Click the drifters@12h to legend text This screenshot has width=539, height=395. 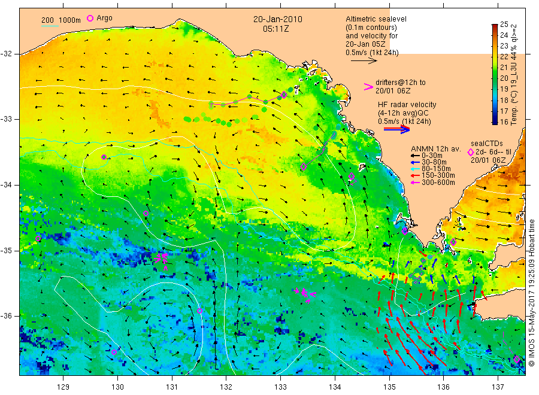tap(401, 83)
